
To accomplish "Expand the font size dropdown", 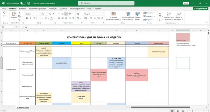I will click(47, 14).
